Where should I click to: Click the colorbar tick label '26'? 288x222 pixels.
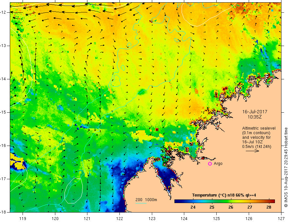point(231,207)
